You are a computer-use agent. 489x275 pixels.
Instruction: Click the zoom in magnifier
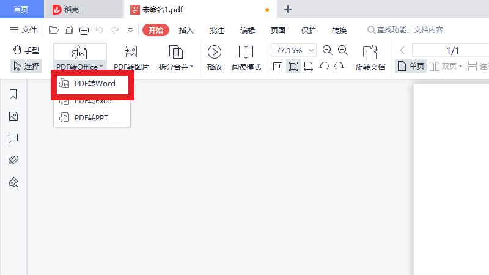[343, 51]
